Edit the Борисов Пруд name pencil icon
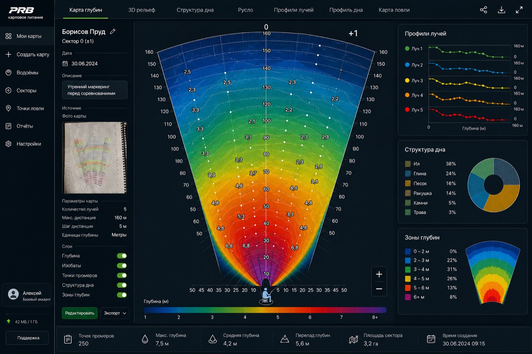The width and height of the screenshot is (532, 354). point(113,32)
